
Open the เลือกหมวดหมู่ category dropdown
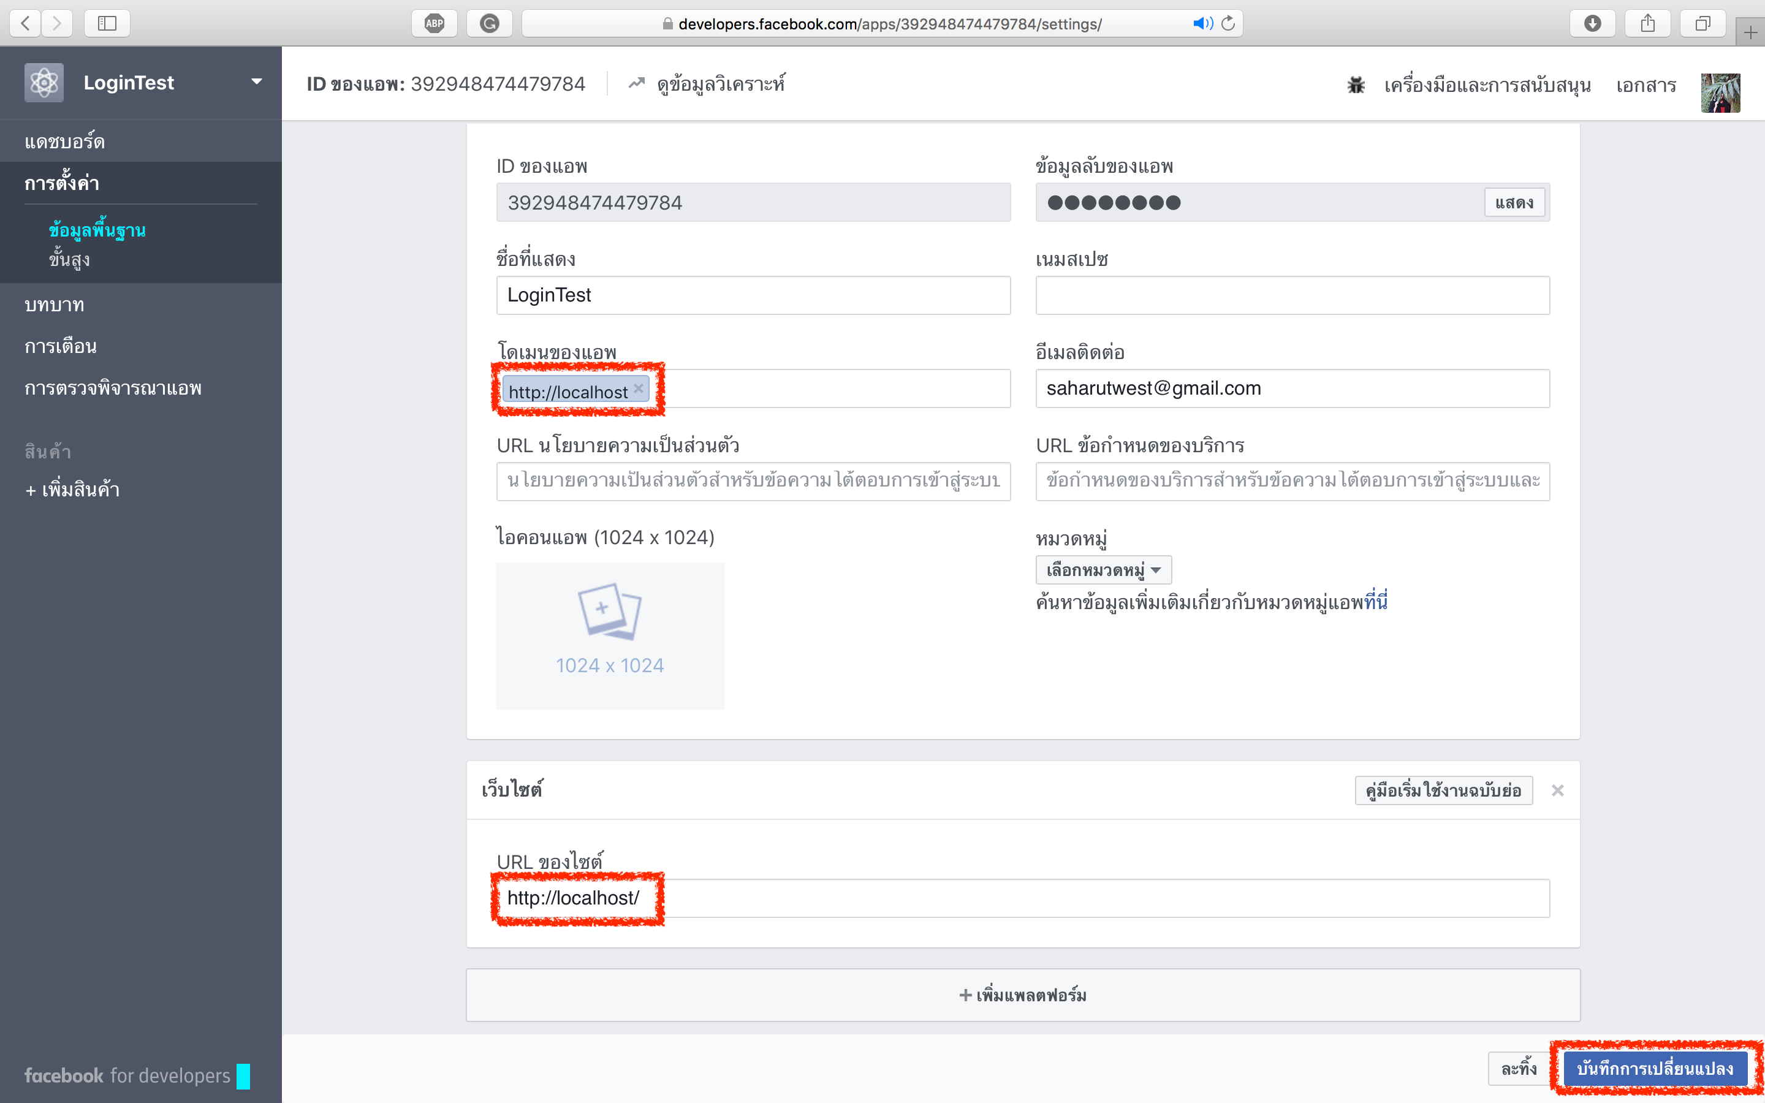(x=1103, y=570)
